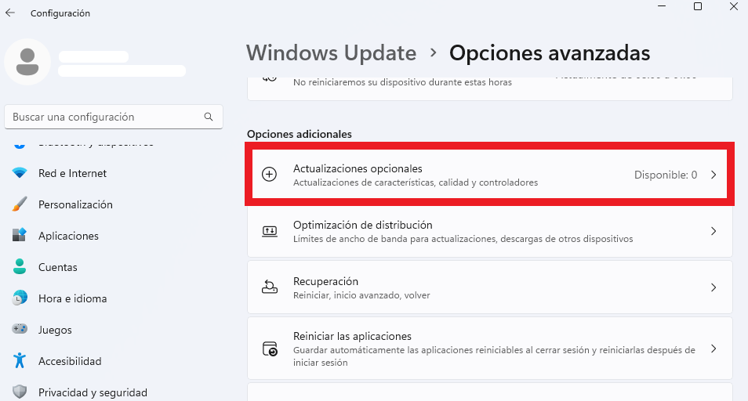
Task: Click the Cuentas person icon
Action: click(20, 267)
